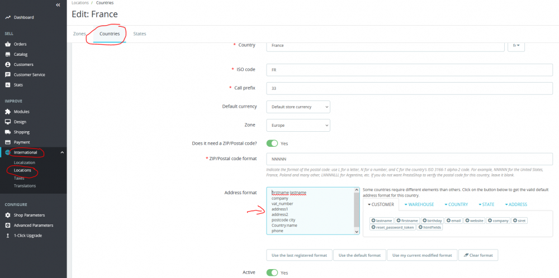The height and width of the screenshot is (278, 559).
Task: Click the Clear format eraser button
Action: pos(478,255)
